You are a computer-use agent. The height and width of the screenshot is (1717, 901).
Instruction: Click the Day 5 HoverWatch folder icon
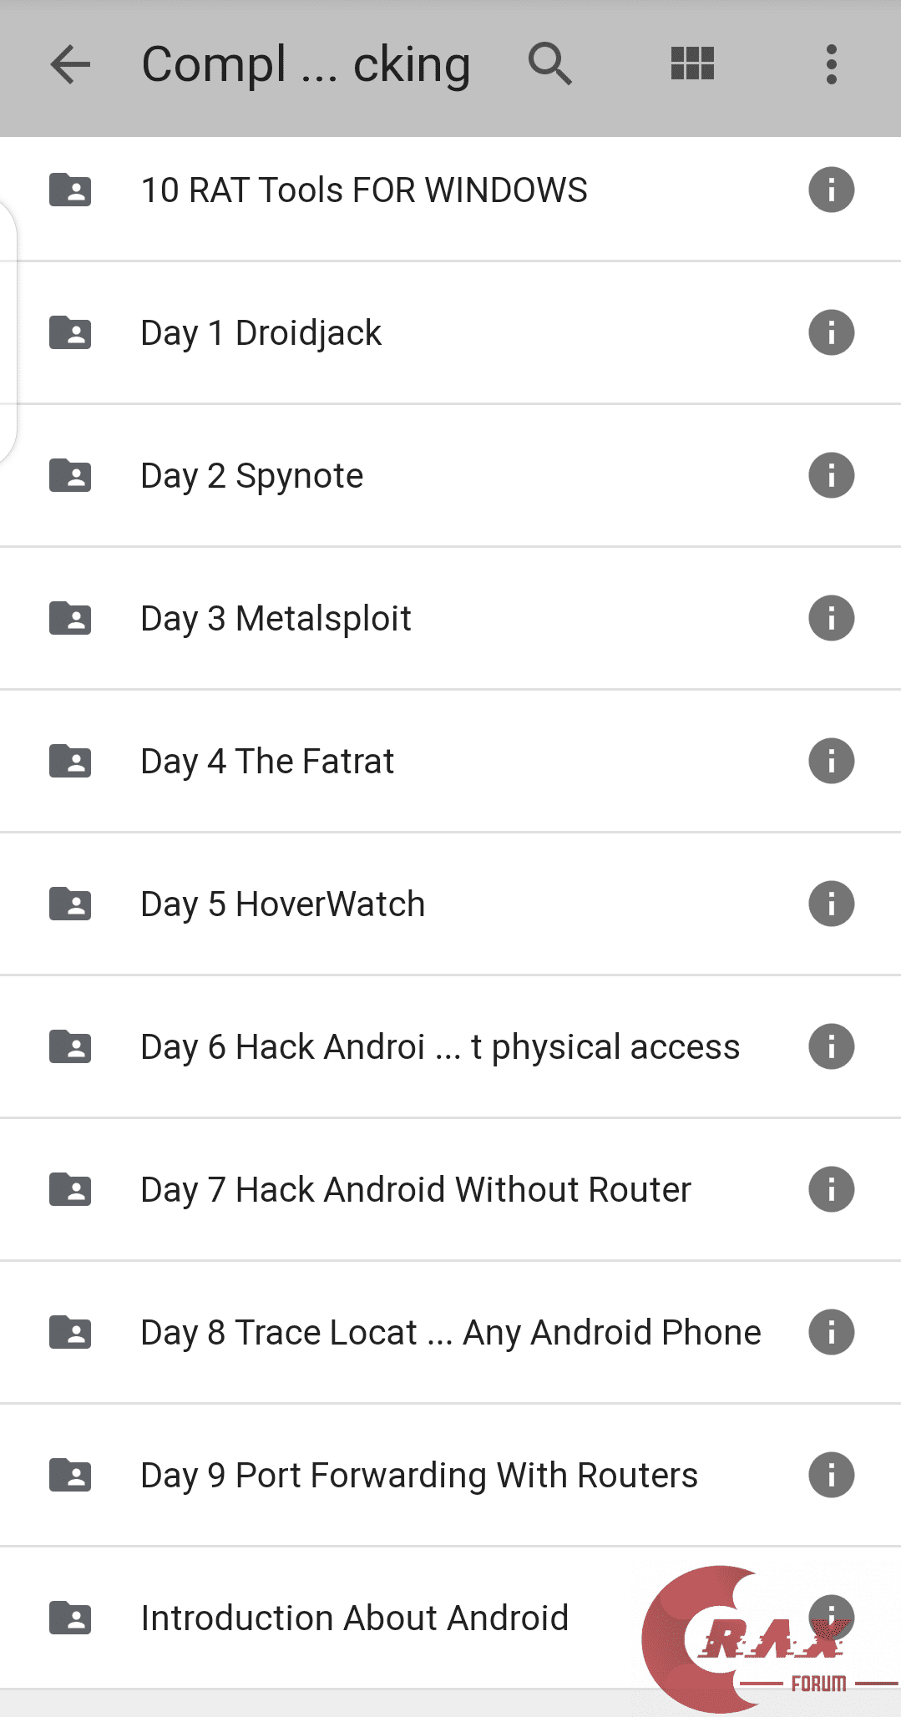[x=70, y=904]
